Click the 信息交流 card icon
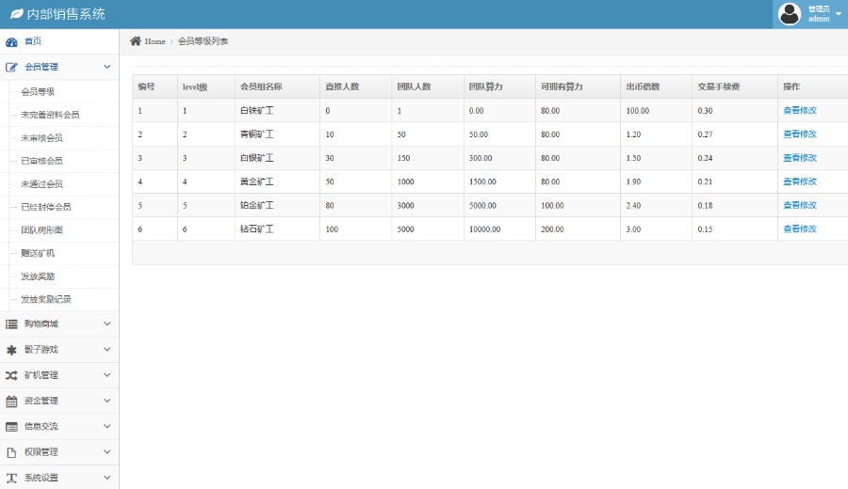This screenshot has width=848, height=489. click(x=11, y=426)
